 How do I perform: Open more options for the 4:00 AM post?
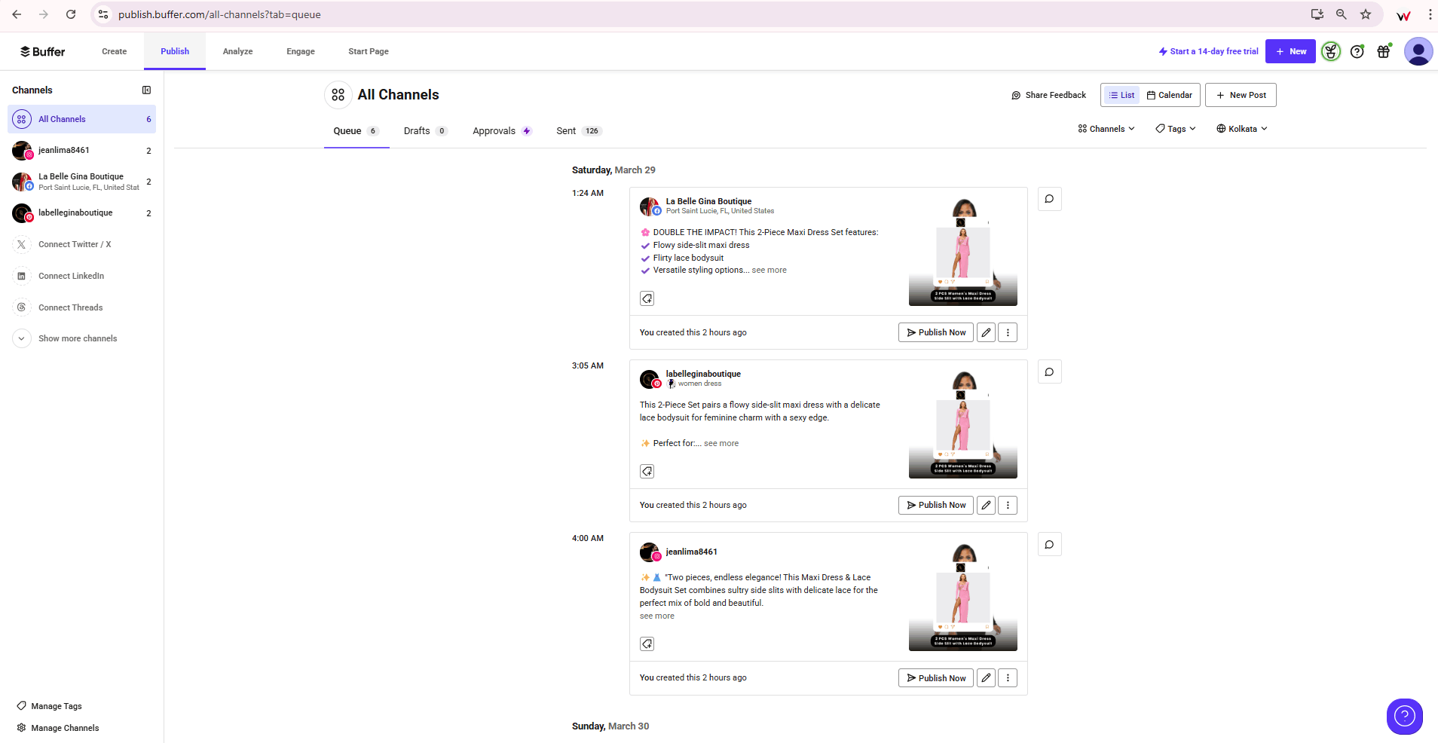click(1008, 677)
